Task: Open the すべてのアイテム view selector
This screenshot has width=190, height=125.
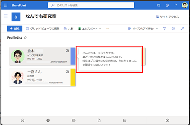Action: click(143, 29)
